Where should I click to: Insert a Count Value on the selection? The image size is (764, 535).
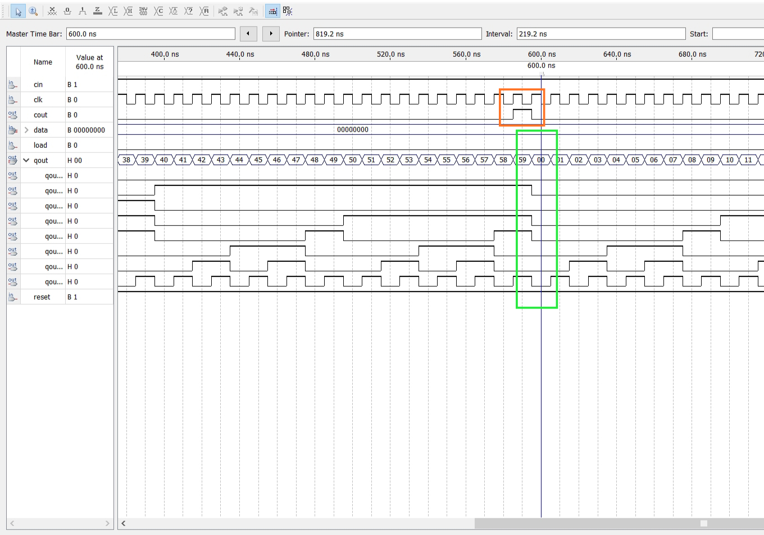pyautogui.click(x=158, y=11)
